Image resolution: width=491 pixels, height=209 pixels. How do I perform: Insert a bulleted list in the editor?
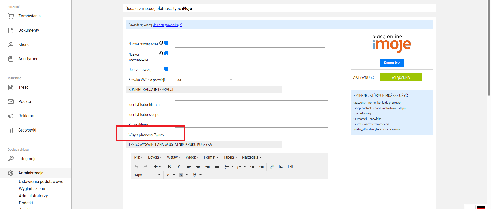[227, 167]
